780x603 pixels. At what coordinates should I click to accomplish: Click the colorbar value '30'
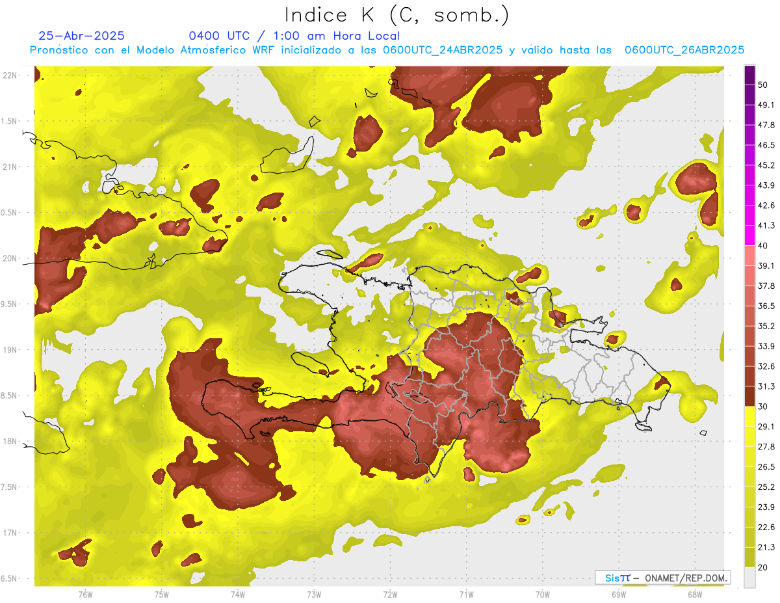pos(763,407)
